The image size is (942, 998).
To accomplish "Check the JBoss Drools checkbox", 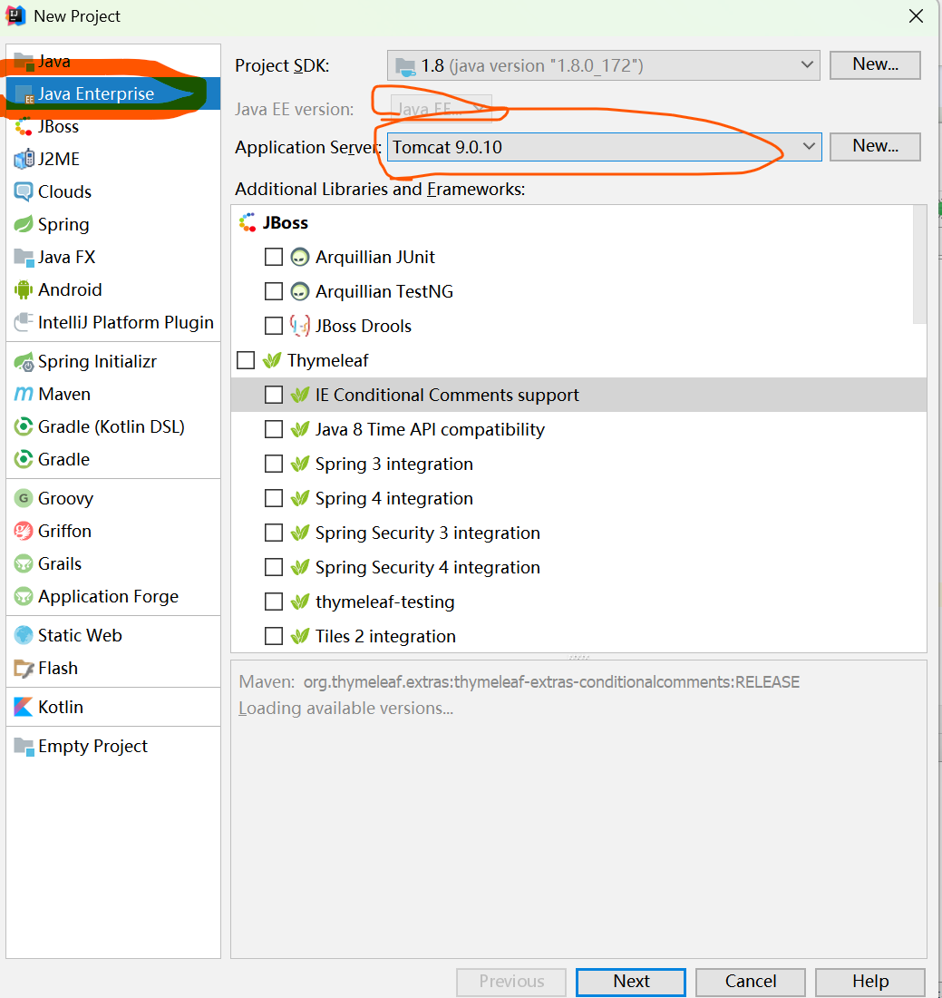I will (274, 326).
